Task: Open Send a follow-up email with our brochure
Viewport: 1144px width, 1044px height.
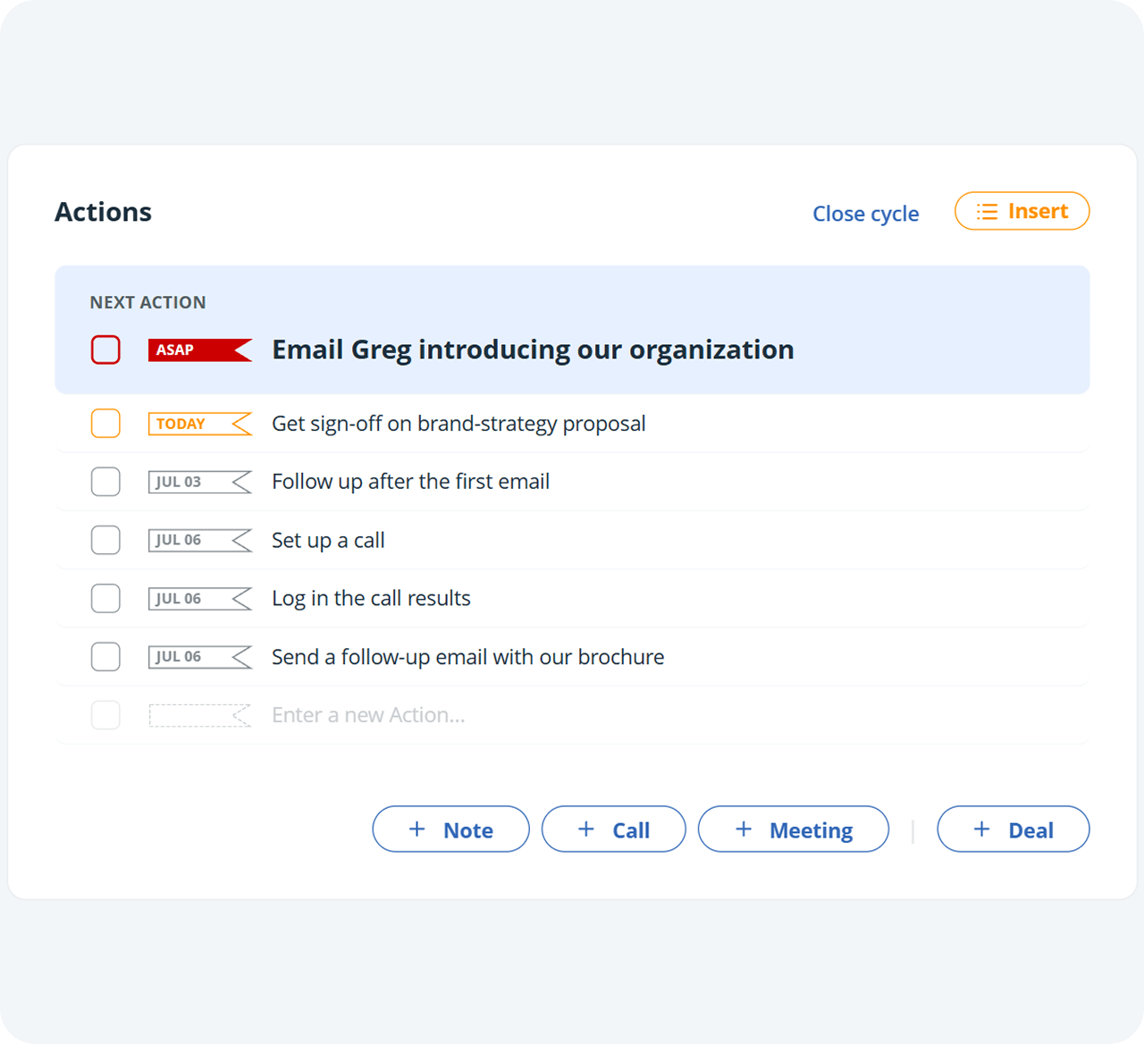Action: [467, 657]
